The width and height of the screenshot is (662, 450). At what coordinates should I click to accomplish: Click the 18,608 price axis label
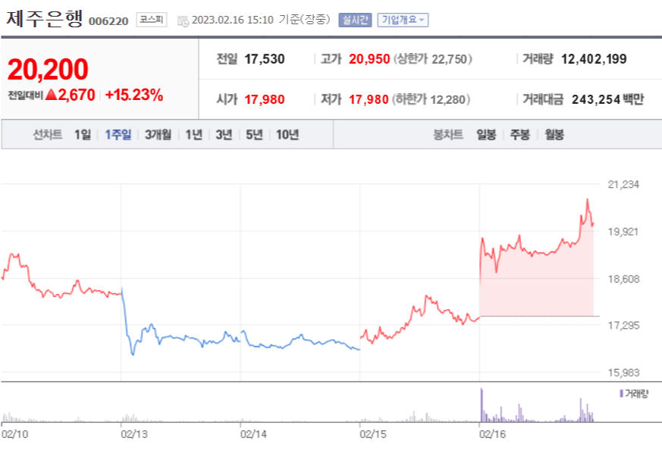click(x=623, y=279)
